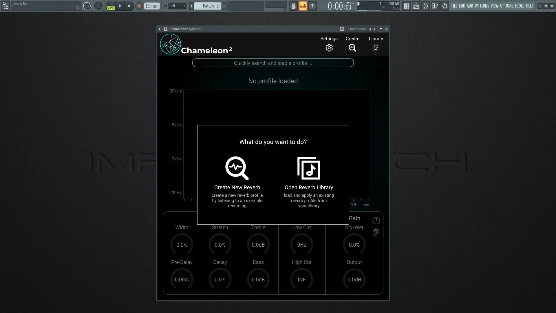Toggle SONG/PAT playback mode
Screen dimensions: 556x313
[x=111, y=6]
